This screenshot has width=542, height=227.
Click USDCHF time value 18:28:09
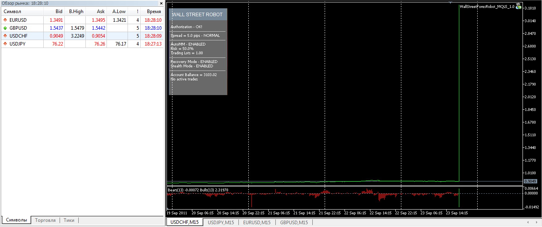tap(153, 36)
